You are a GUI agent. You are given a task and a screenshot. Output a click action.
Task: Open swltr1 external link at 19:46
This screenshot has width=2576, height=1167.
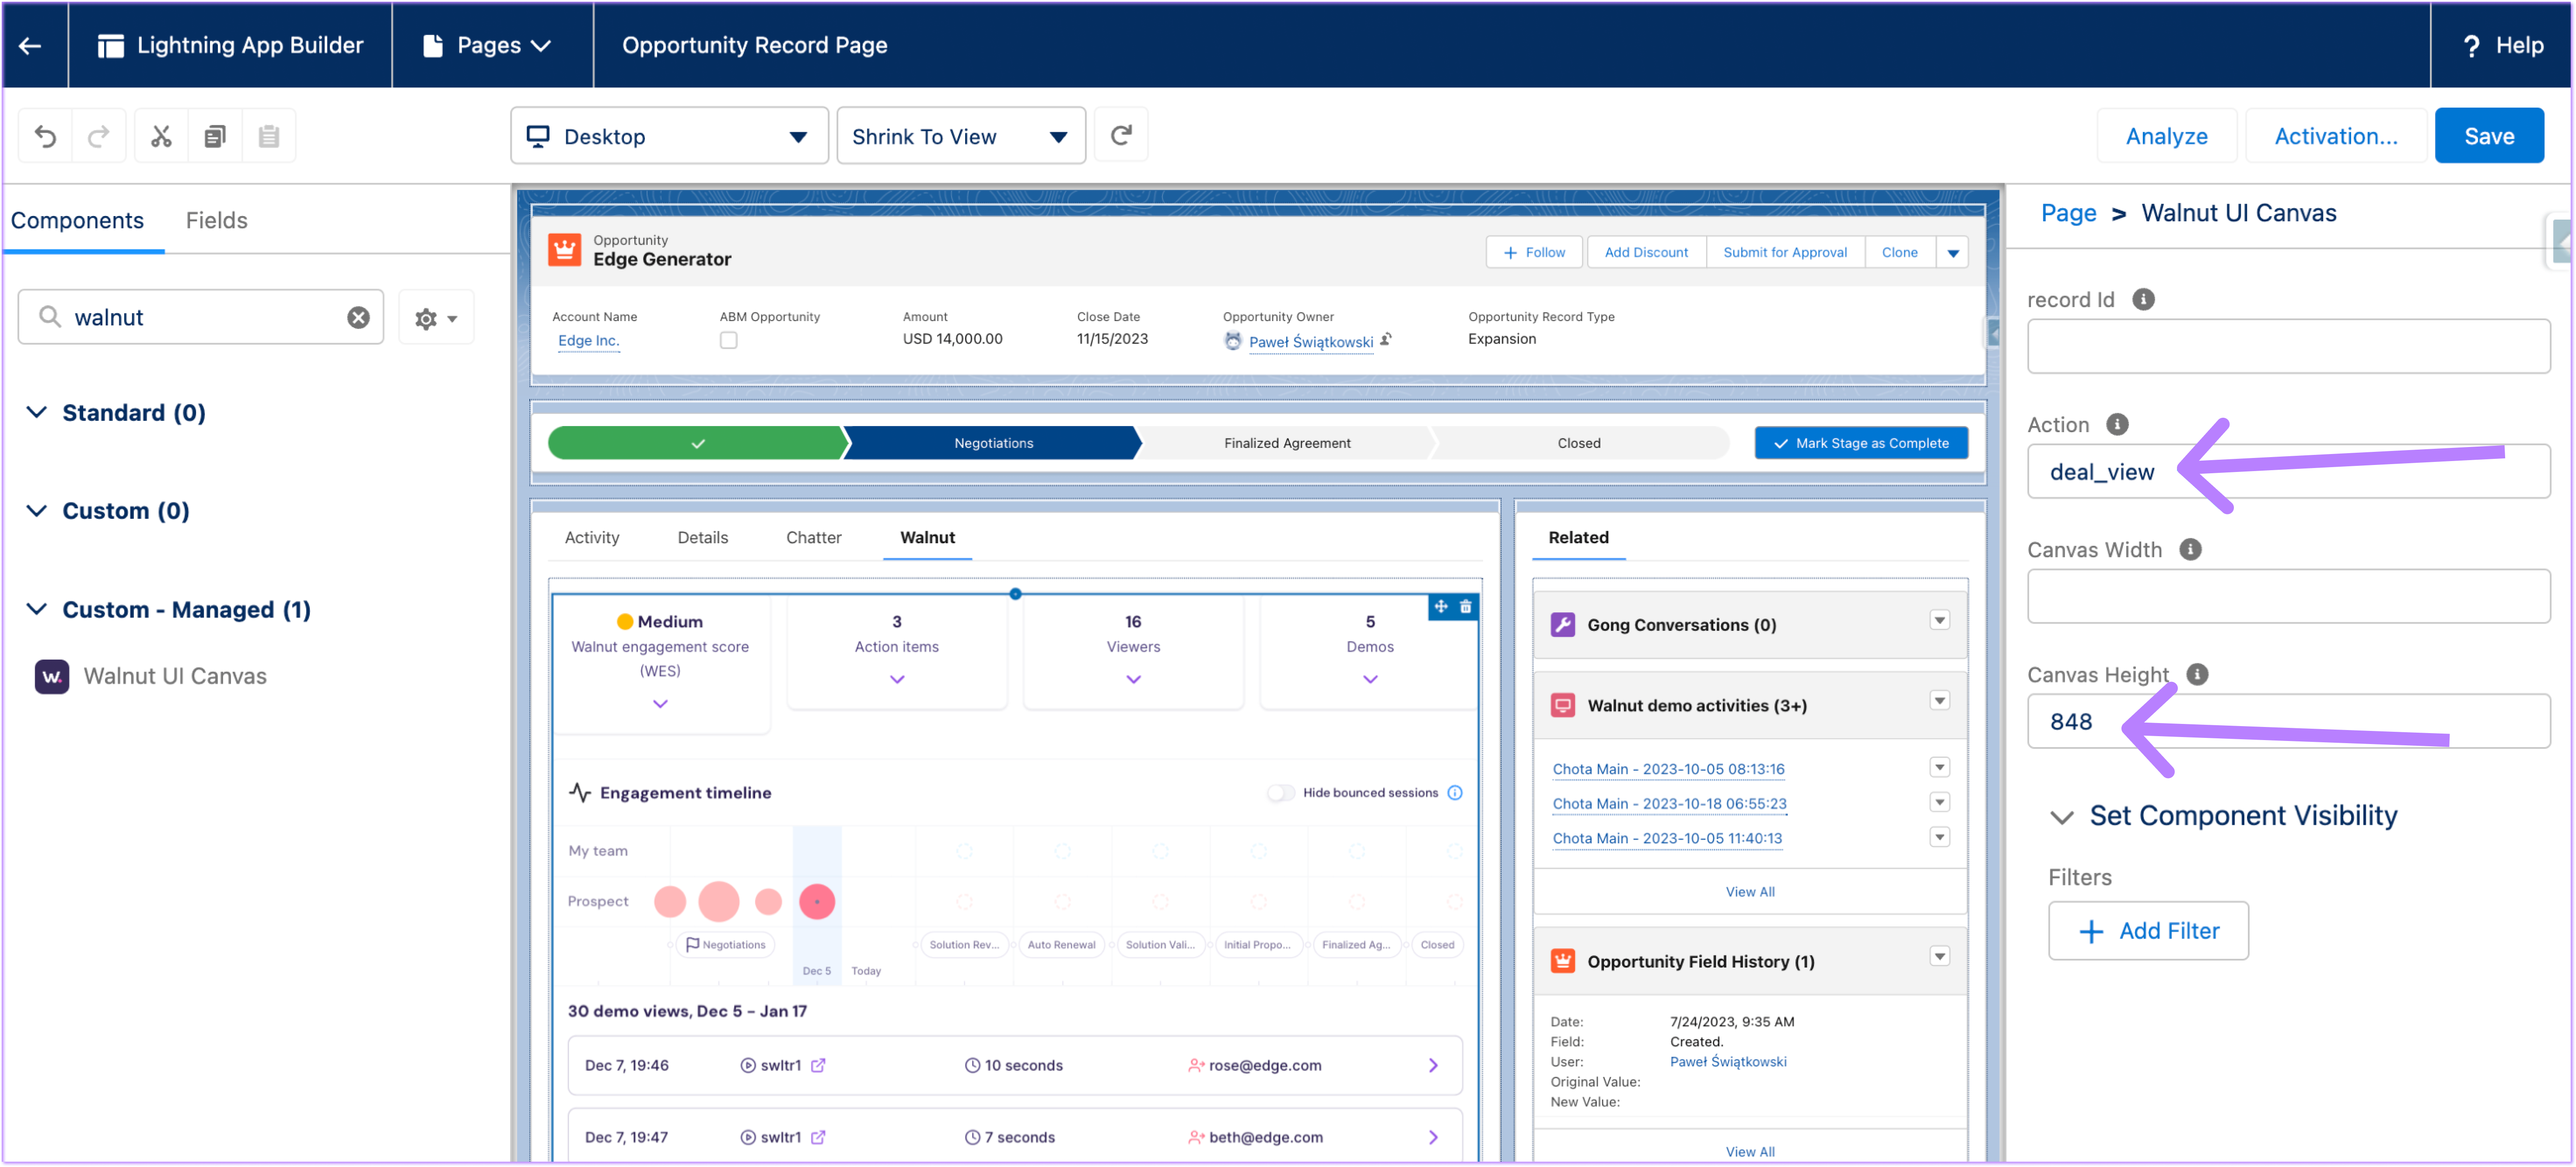click(818, 1065)
